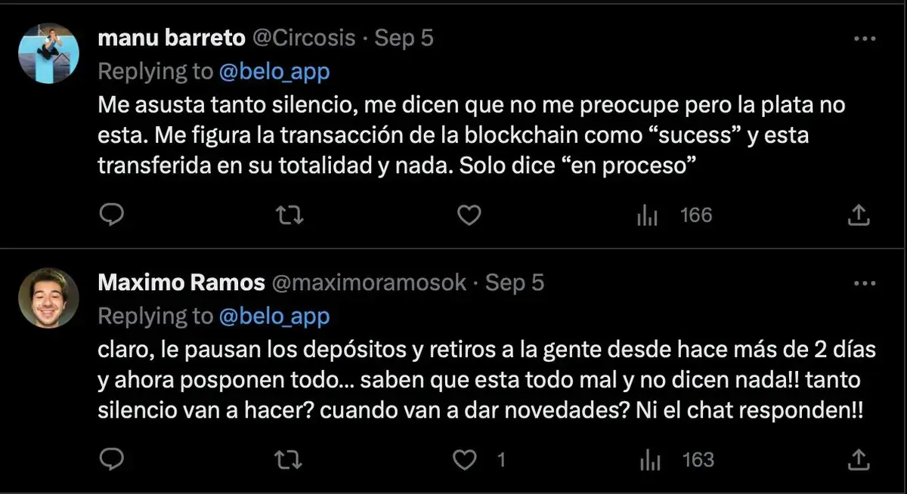The height and width of the screenshot is (494, 907).
Task: Open the @belo_app link in Maximo's reply
Action: point(274,316)
